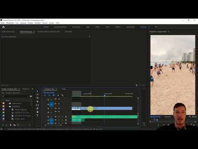Expand the Effect Controls clip arrow
198x149 pixels.
click(90, 36)
